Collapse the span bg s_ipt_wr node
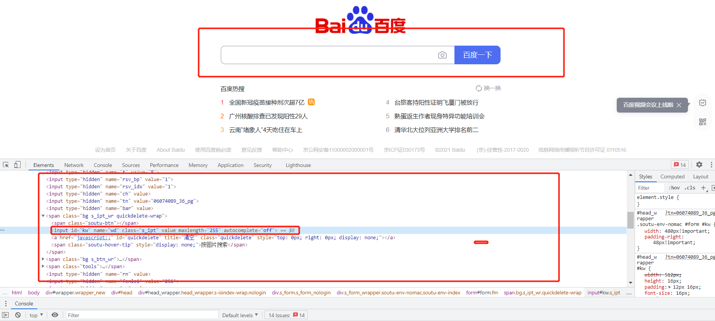The height and width of the screenshot is (321, 715). 43,216
